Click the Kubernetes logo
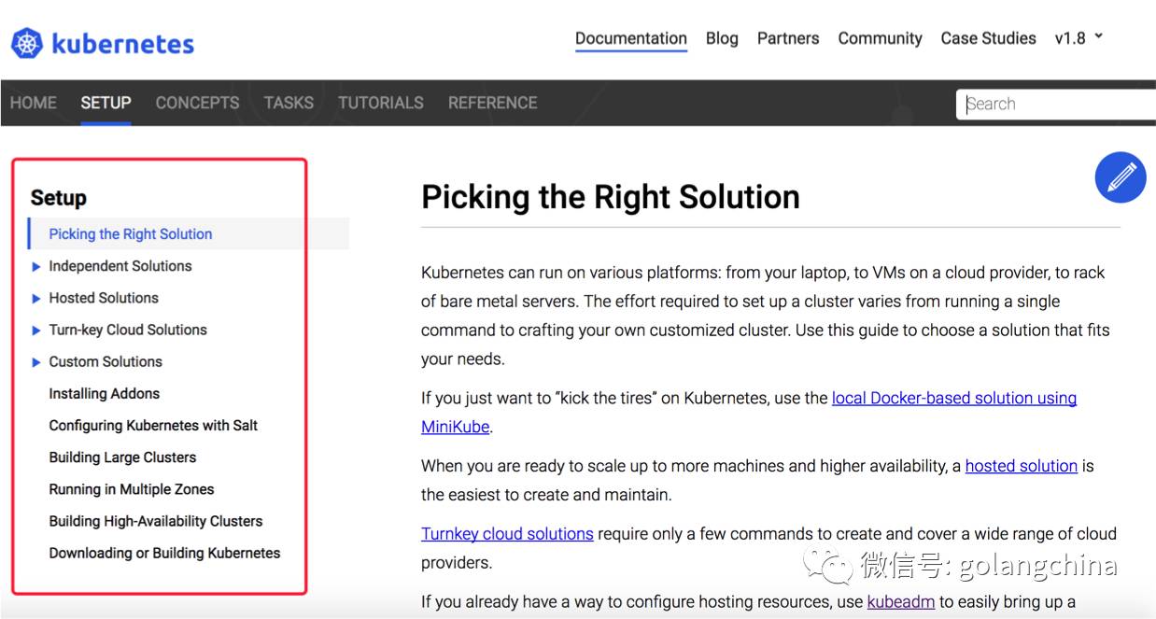The height and width of the screenshot is (619, 1156). click(x=103, y=43)
